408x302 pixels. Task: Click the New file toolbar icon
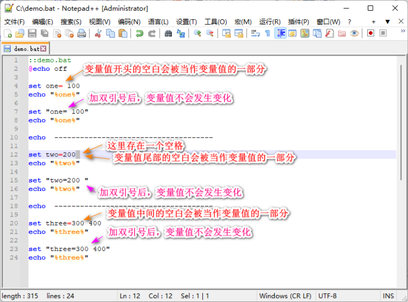pos(8,33)
